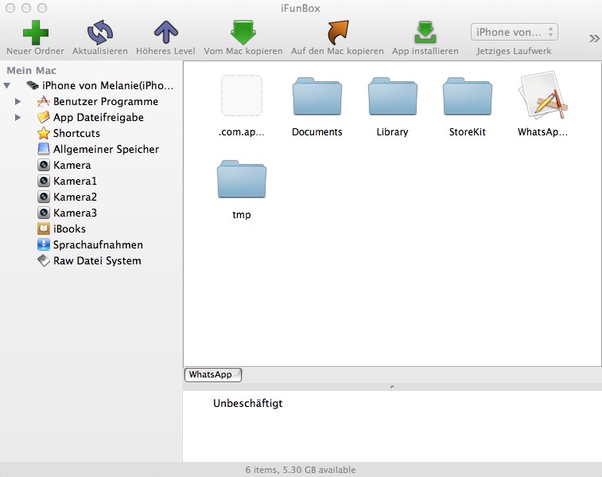Click the status panel collapse handle

coord(392,387)
